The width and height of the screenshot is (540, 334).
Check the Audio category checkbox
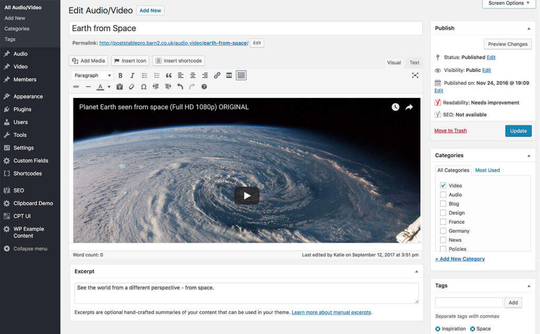pos(443,195)
